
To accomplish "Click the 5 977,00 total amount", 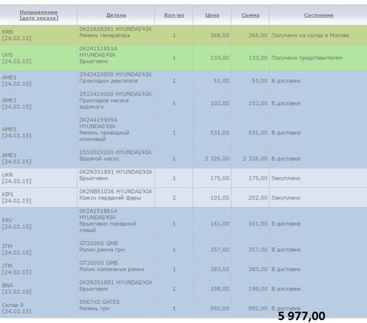I will [x=301, y=316].
